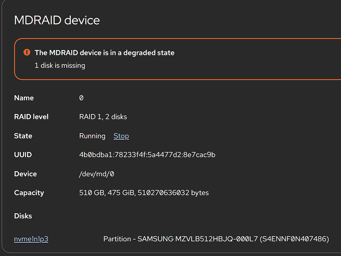Select the Name value 0
Viewport: 341px width, 256px height.
point(81,98)
